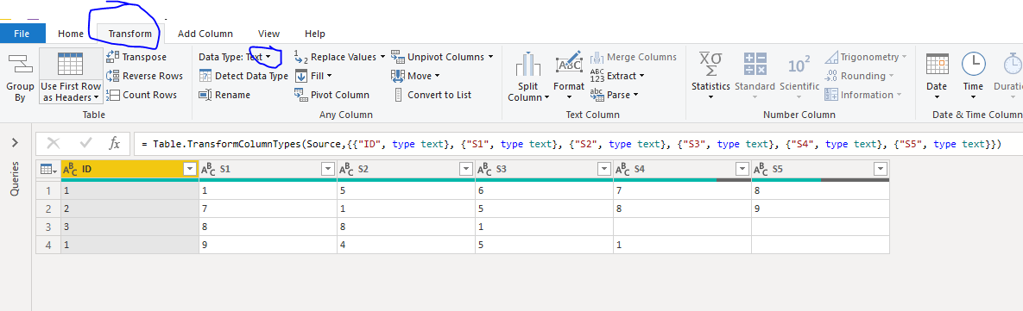Select the Transform ribbon tab
The width and height of the screenshot is (1023, 311).
click(129, 34)
